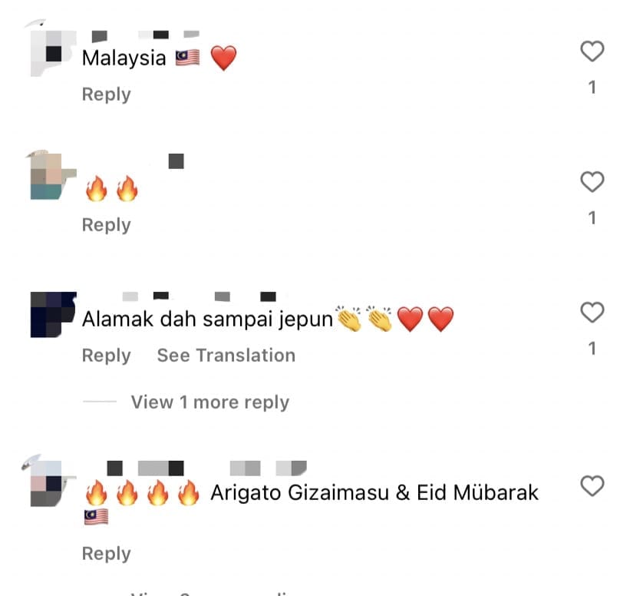The height and width of the screenshot is (596, 630).
Task: Open the Malaysia commenter's profile picture
Action: 54,54
